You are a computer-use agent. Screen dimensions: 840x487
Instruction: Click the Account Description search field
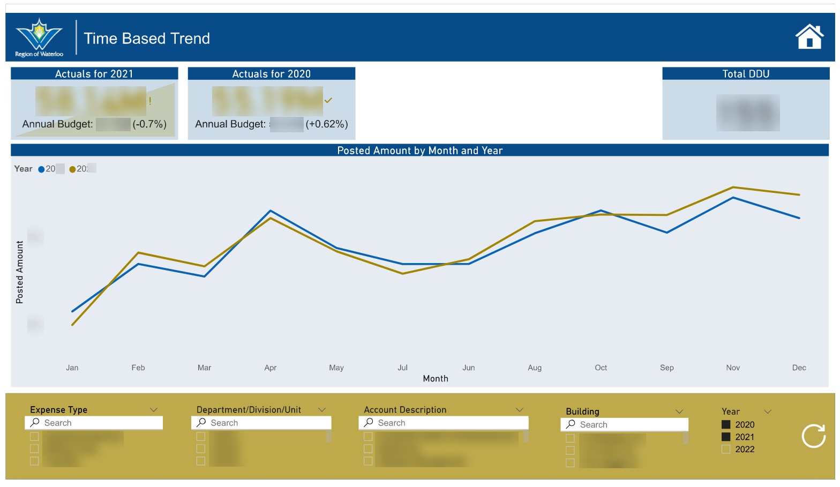pos(444,423)
